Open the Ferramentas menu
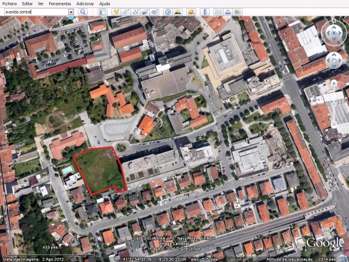The image size is (349, 262). 60,3
